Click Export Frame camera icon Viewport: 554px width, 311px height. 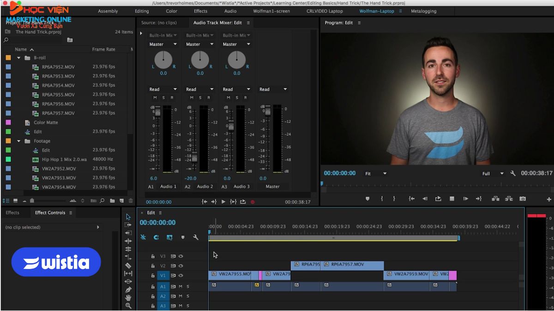click(523, 199)
